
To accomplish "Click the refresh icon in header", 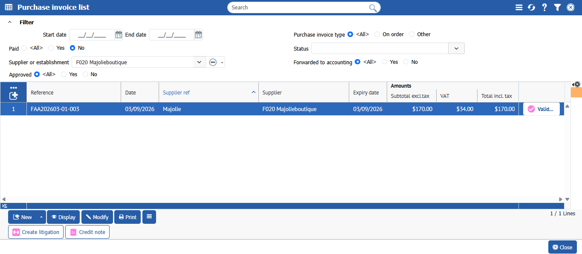I will pyautogui.click(x=531, y=7).
